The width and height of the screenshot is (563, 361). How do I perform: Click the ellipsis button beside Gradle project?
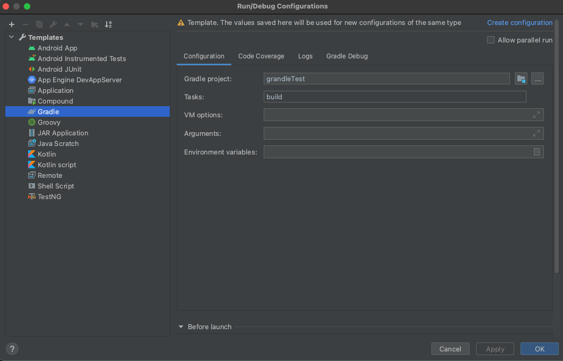(538, 79)
